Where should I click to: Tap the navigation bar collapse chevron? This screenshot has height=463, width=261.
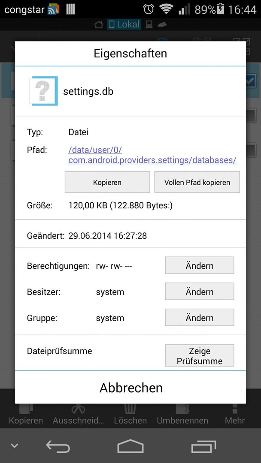[x=14, y=446]
